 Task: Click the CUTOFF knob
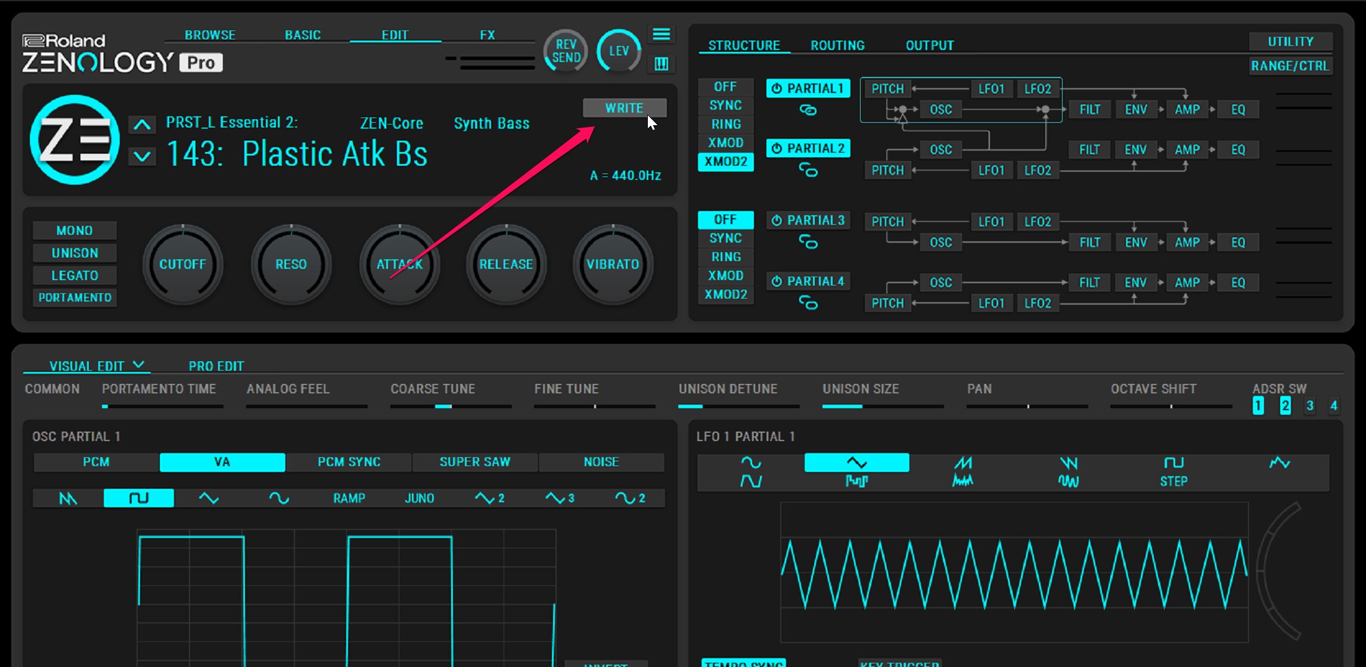(x=182, y=264)
